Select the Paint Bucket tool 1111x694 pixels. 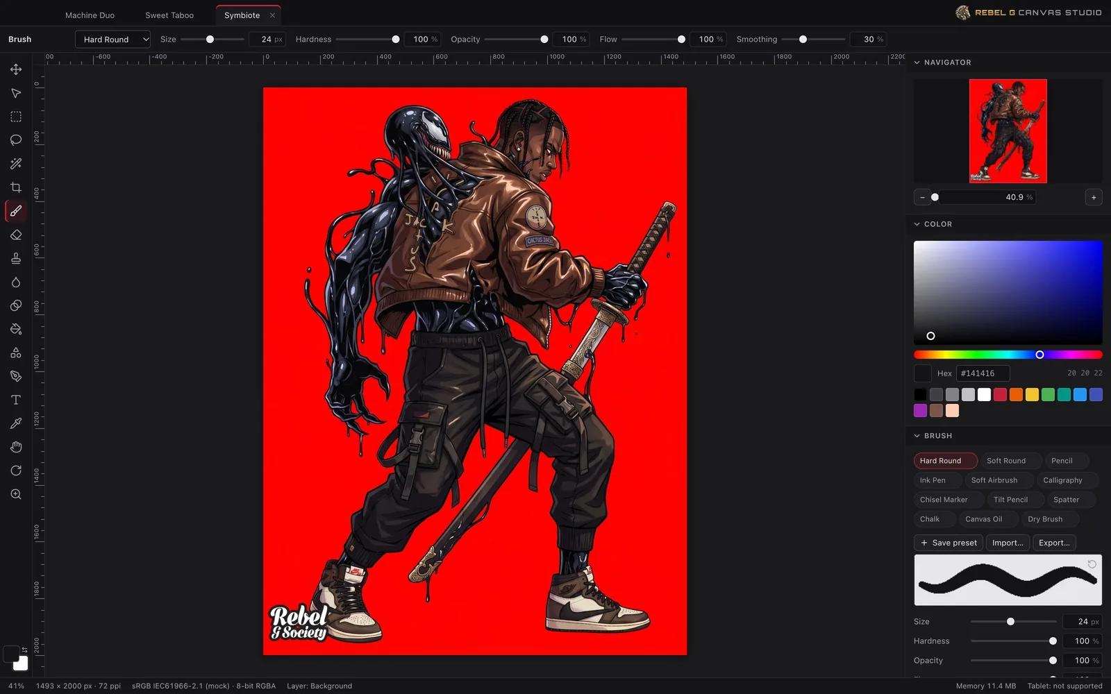click(x=16, y=329)
